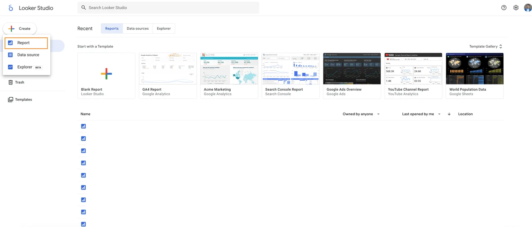The image size is (532, 227).
Task: Open the GA4 Report template
Action: 167,76
